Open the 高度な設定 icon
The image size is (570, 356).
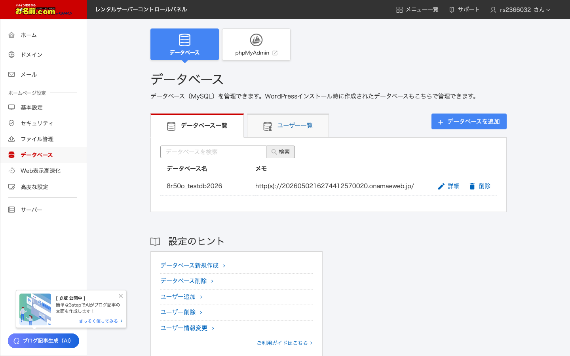click(11, 187)
